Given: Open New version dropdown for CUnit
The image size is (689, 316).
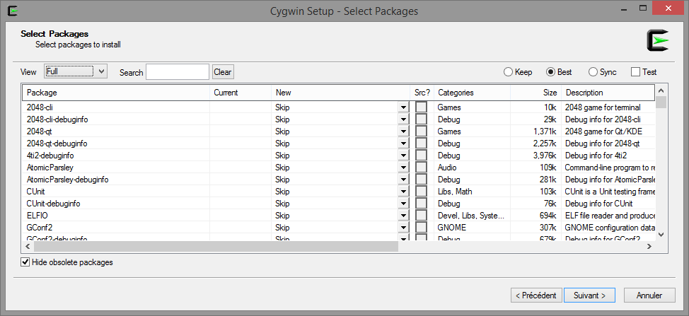Looking at the screenshot, I should click(403, 192).
